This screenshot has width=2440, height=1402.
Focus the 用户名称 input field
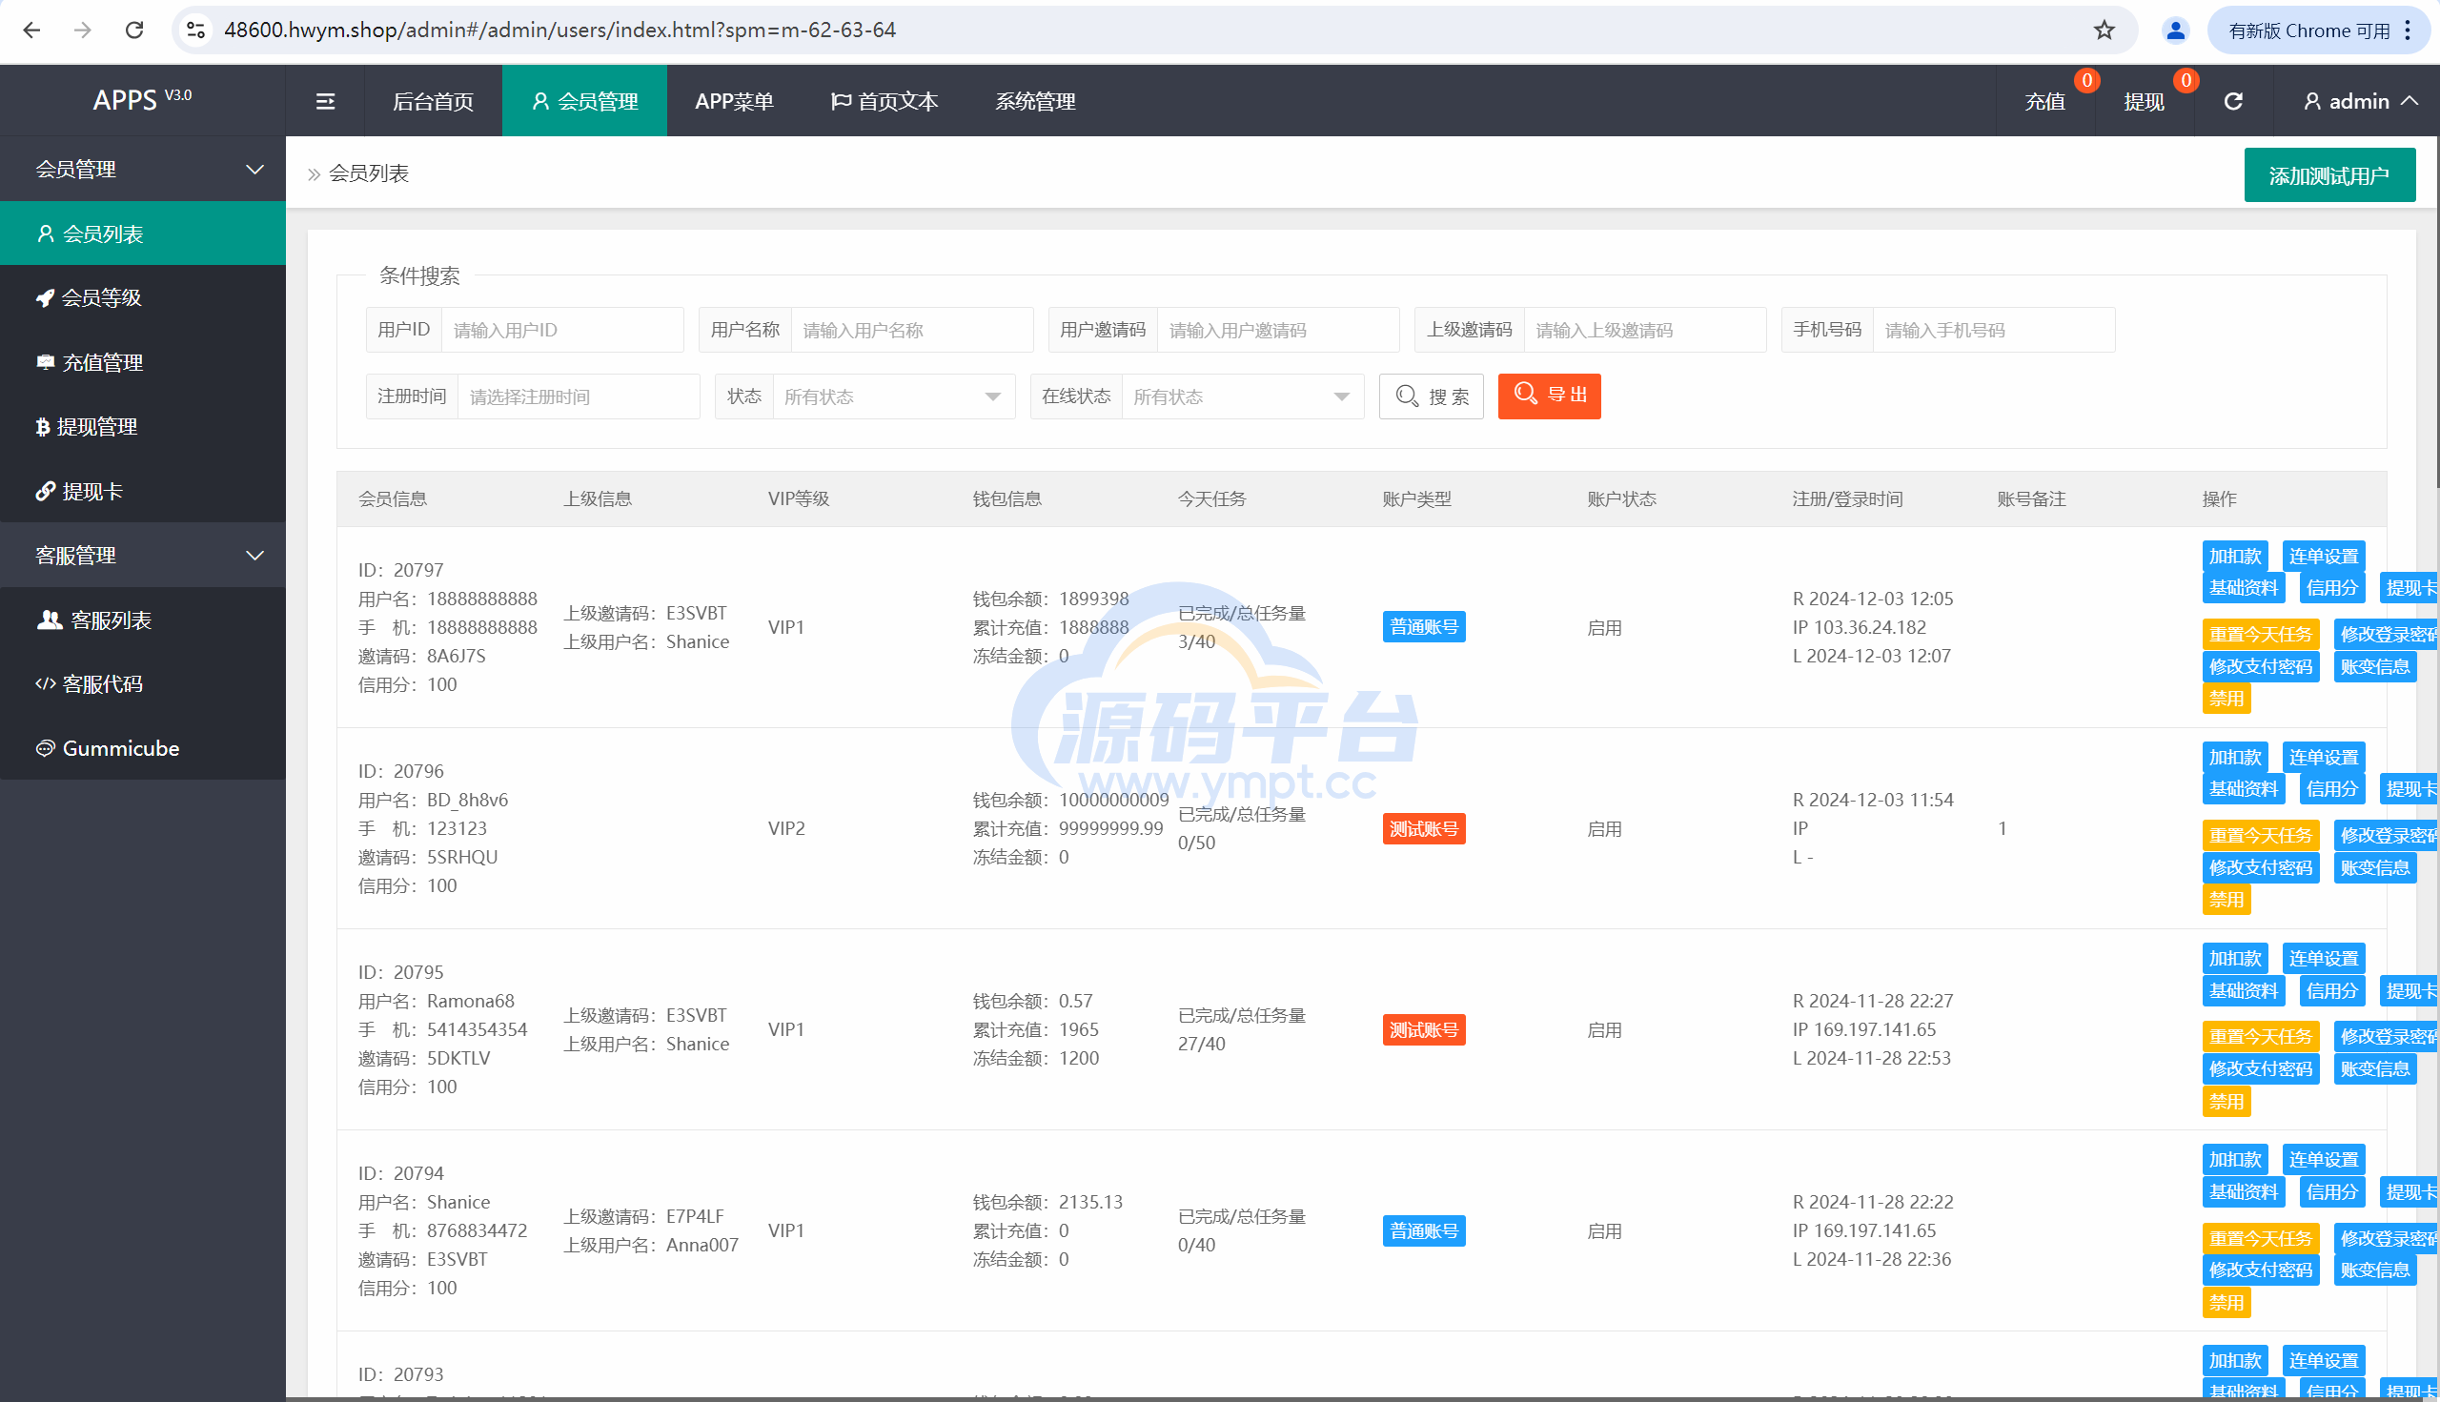pos(912,331)
